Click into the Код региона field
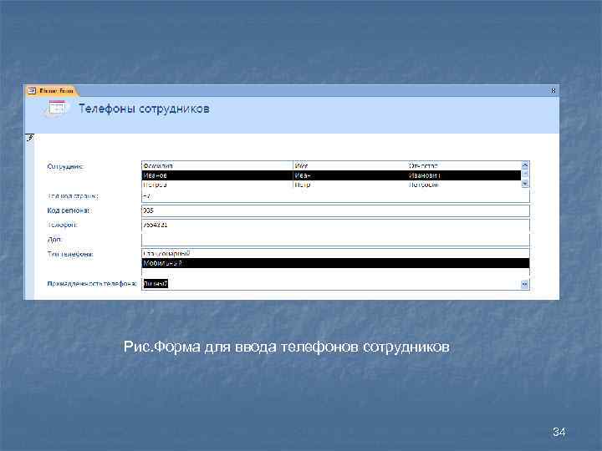 pyautogui.click(x=335, y=210)
